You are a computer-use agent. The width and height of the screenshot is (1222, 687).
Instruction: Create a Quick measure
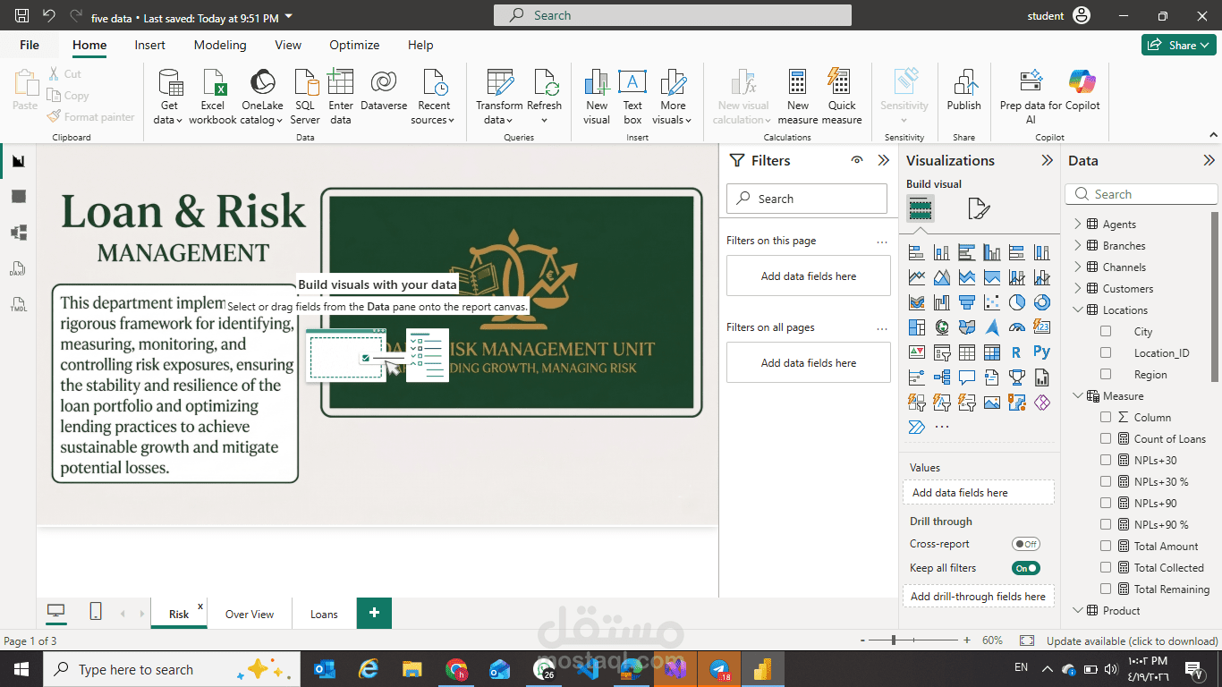pyautogui.click(x=842, y=97)
